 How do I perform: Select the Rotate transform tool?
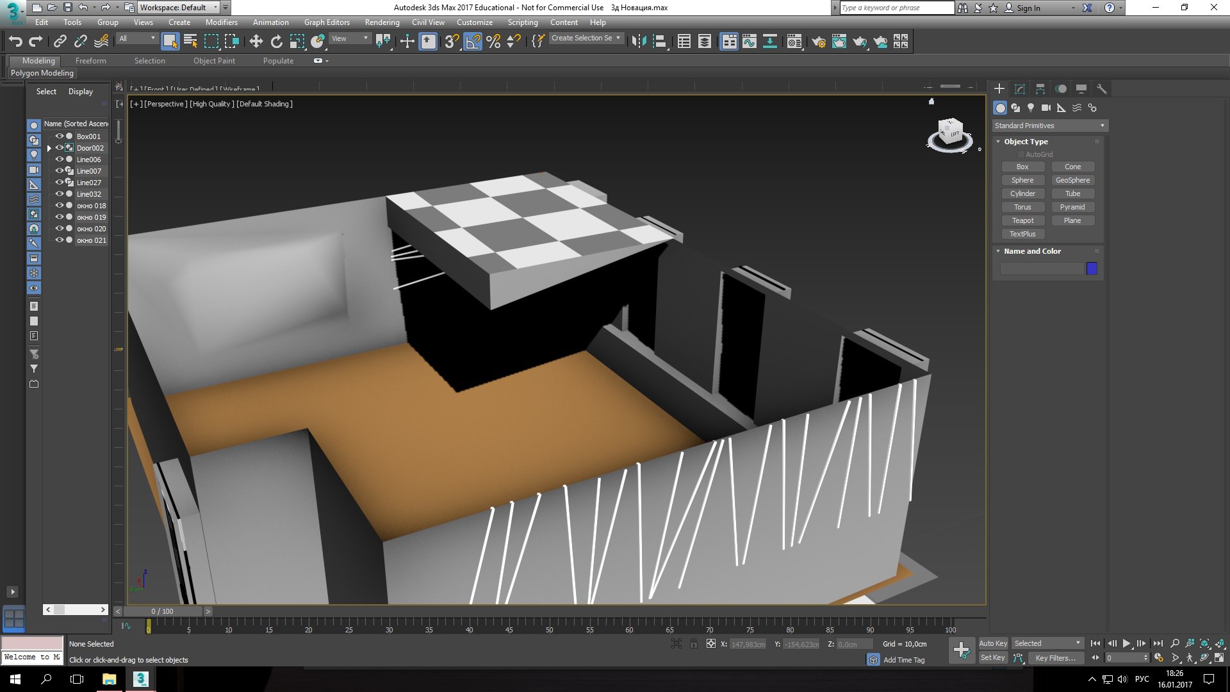pos(276,42)
